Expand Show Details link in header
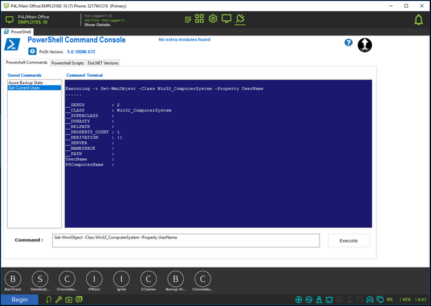 pos(97,25)
